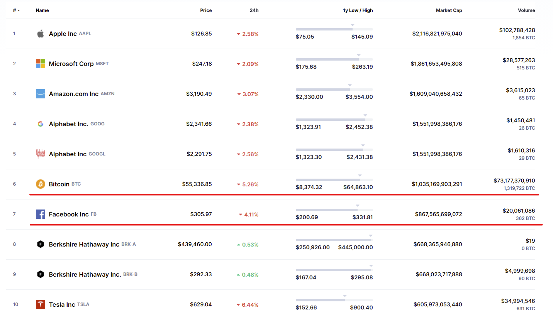
Task: Open the Bitcoin BTC name link
Action: coord(65,184)
